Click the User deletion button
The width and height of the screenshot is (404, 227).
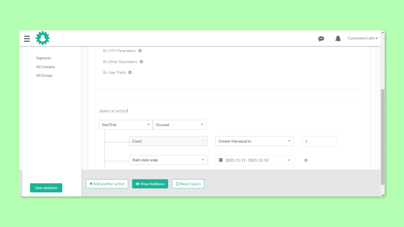(46, 188)
